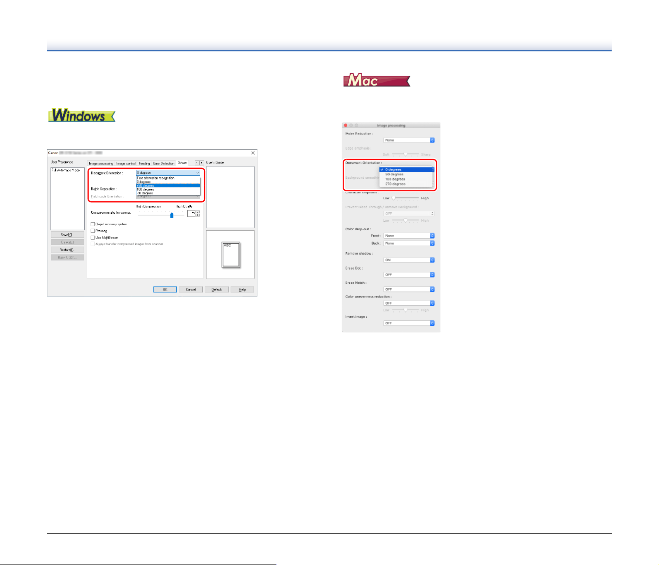Click the Cancel button
Screen dimensions: 659x565
click(191, 289)
